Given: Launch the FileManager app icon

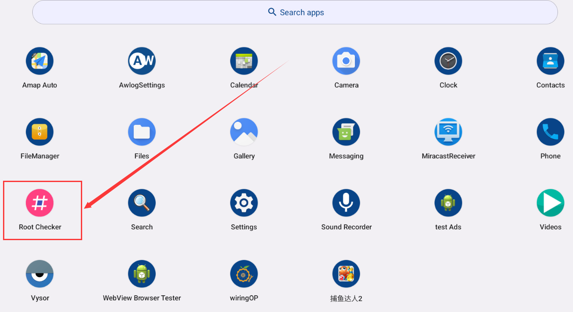Looking at the screenshot, I should point(40,132).
